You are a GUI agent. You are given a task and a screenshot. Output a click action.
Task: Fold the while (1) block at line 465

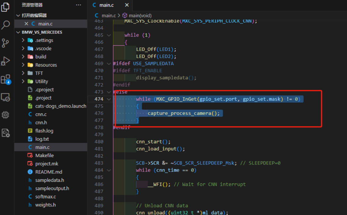[109, 35]
